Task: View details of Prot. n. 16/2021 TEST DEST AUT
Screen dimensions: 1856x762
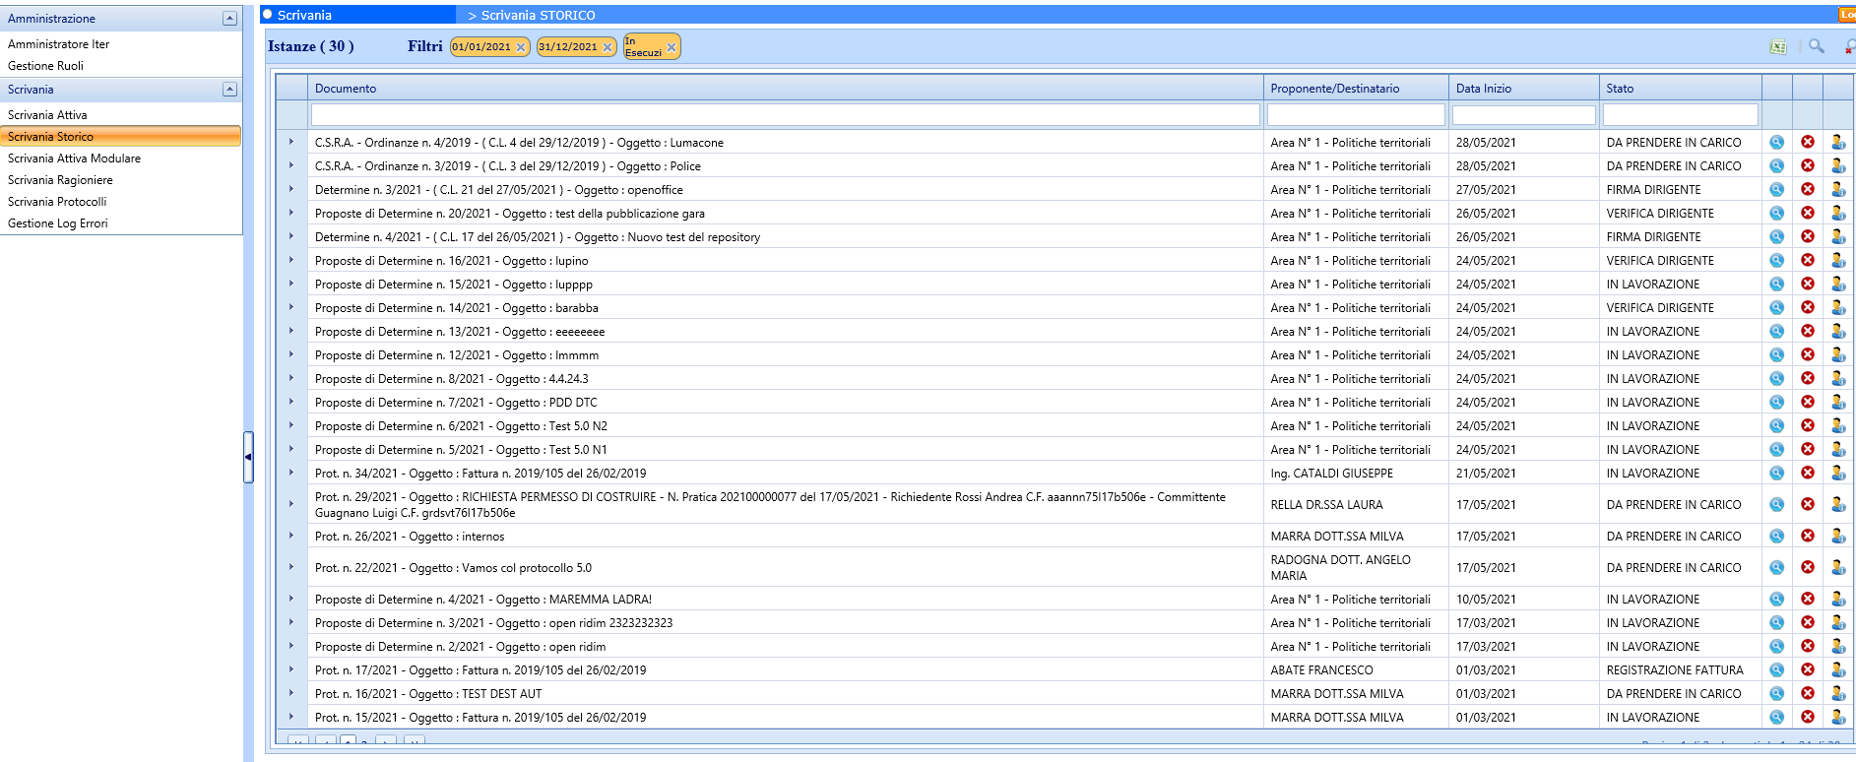Action: click(x=1777, y=693)
